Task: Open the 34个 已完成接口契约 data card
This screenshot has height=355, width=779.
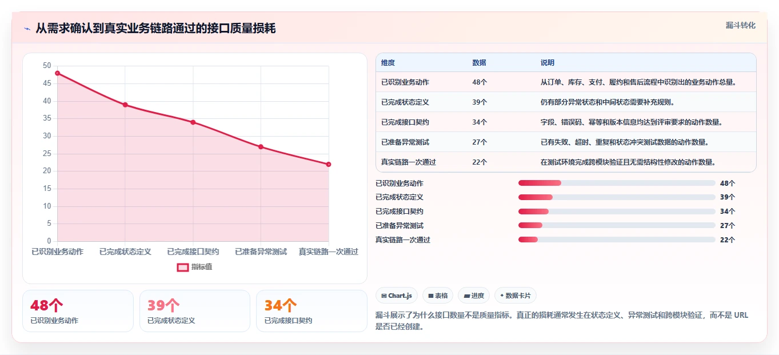Action: 311,311
